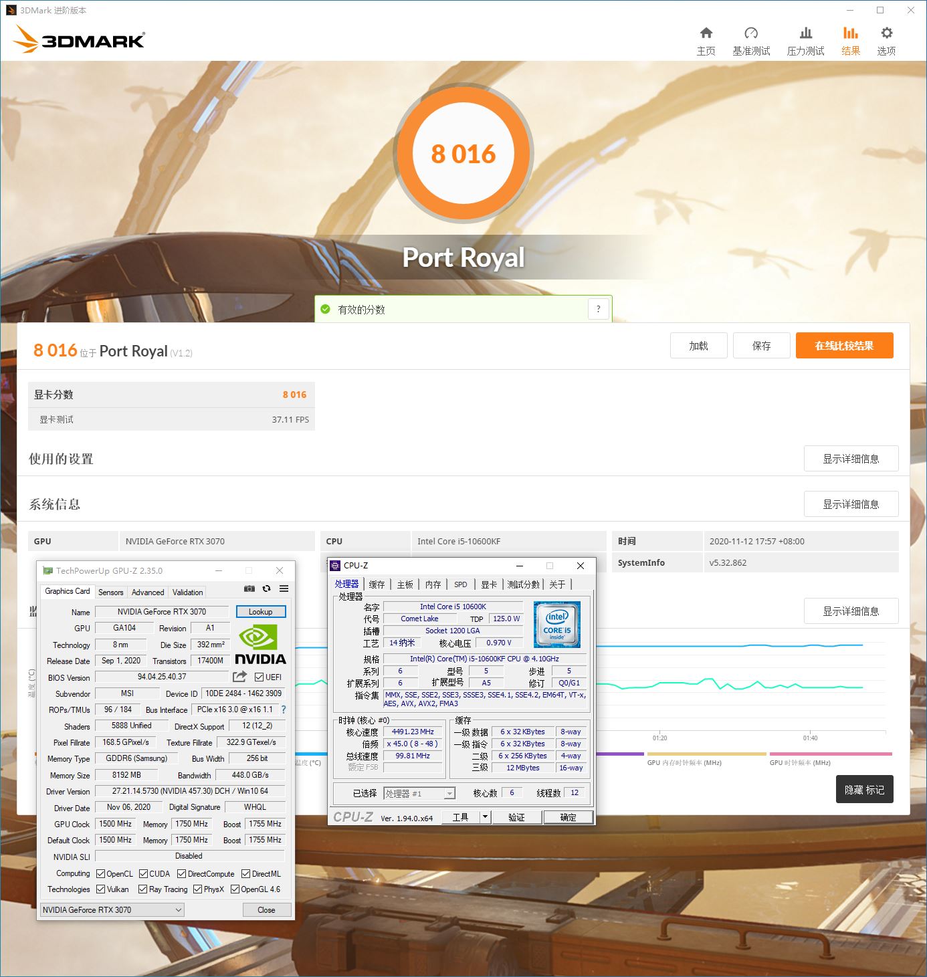Click the 保存 save button
Screen dimensions: 927x977
(x=761, y=346)
